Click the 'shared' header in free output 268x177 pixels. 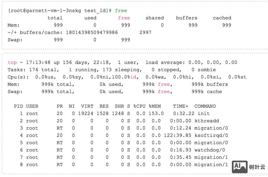[155, 18]
